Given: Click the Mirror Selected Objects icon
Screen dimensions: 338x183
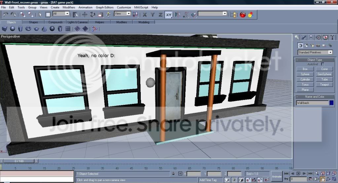Looking at the screenshot, I should click(178, 15).
